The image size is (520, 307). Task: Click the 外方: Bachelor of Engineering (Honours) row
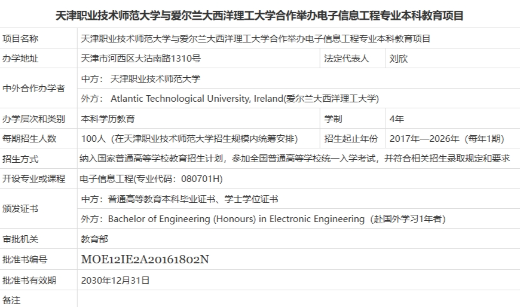(x=299, y=218)
